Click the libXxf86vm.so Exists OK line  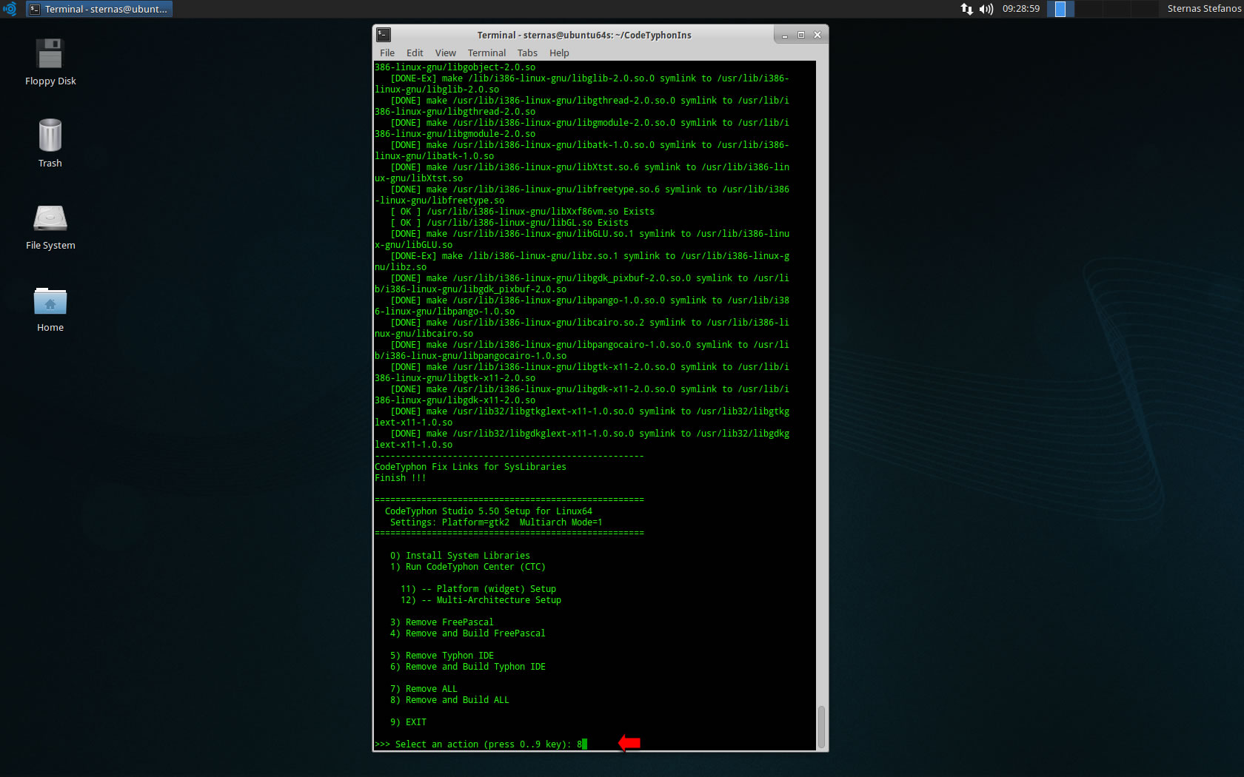tap(522, 212)
